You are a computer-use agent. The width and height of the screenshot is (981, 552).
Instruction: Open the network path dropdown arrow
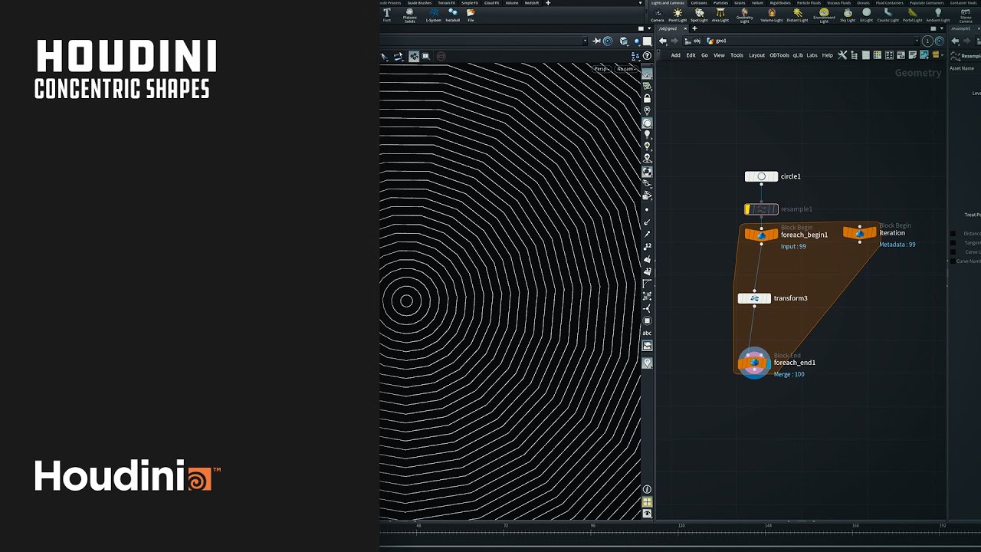click(917, 41)
